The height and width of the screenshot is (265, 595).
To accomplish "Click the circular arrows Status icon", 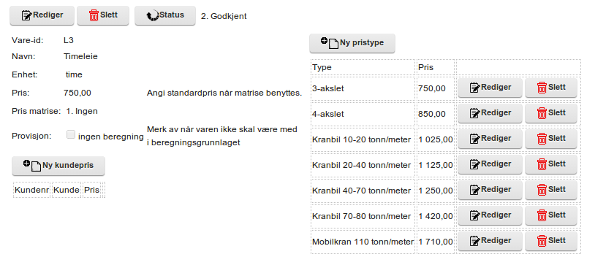I will (153, 16).
